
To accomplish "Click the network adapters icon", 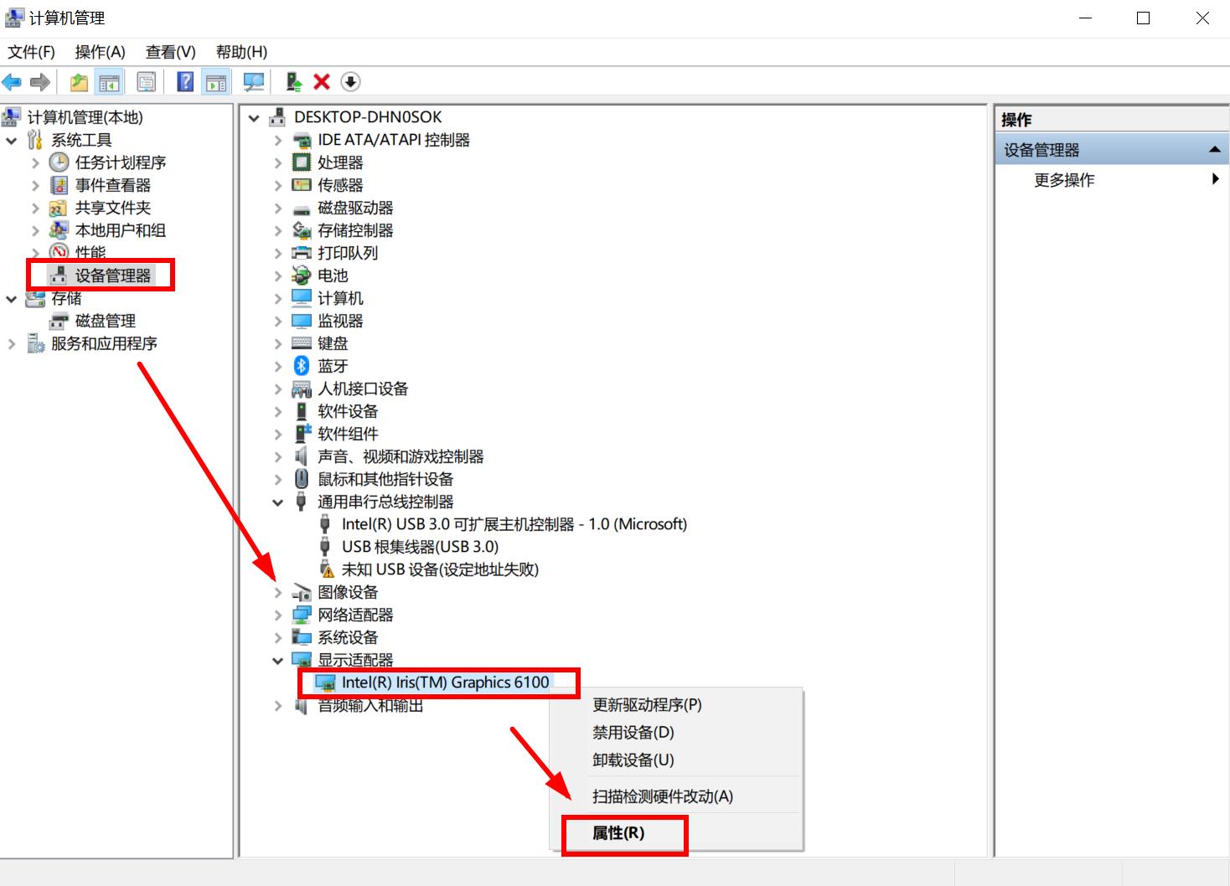I will pos(302,615).
